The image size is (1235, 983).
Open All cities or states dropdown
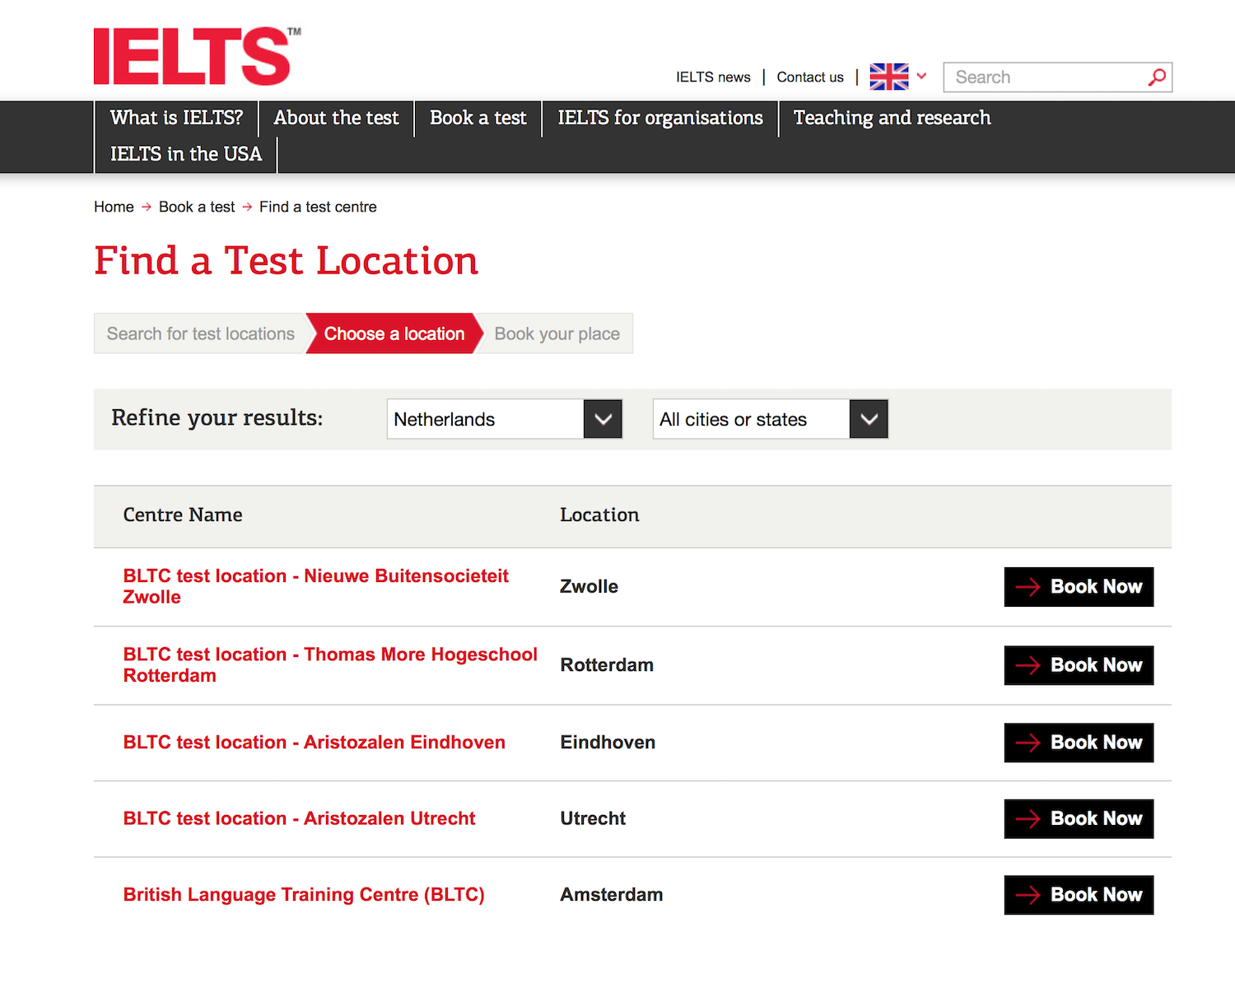coord(770,419)
